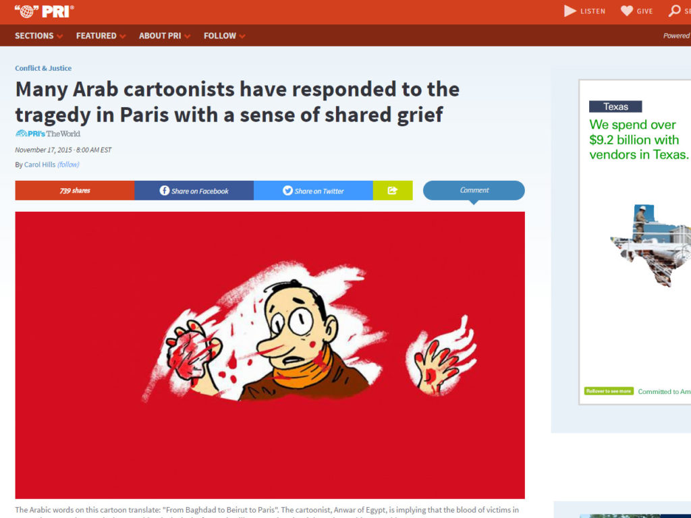Screen dimensions: 691x518
Task: Open the About PRI menu
Action: click(x=160, y=36)
